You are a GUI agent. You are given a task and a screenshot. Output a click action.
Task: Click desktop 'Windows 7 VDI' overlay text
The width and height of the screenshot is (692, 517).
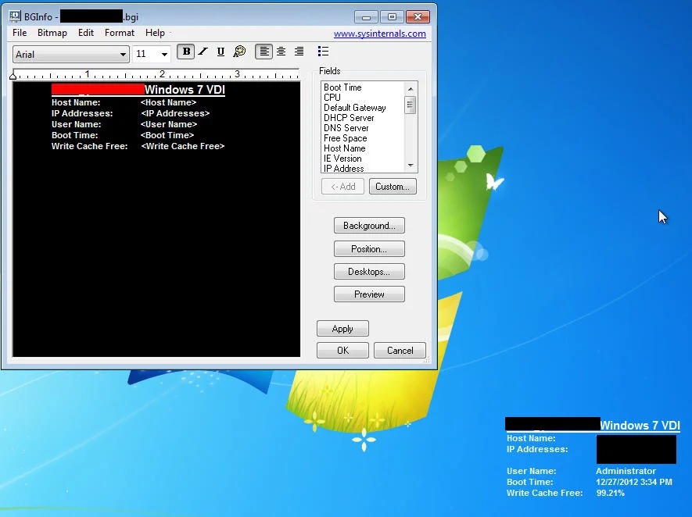coord(640,426)
